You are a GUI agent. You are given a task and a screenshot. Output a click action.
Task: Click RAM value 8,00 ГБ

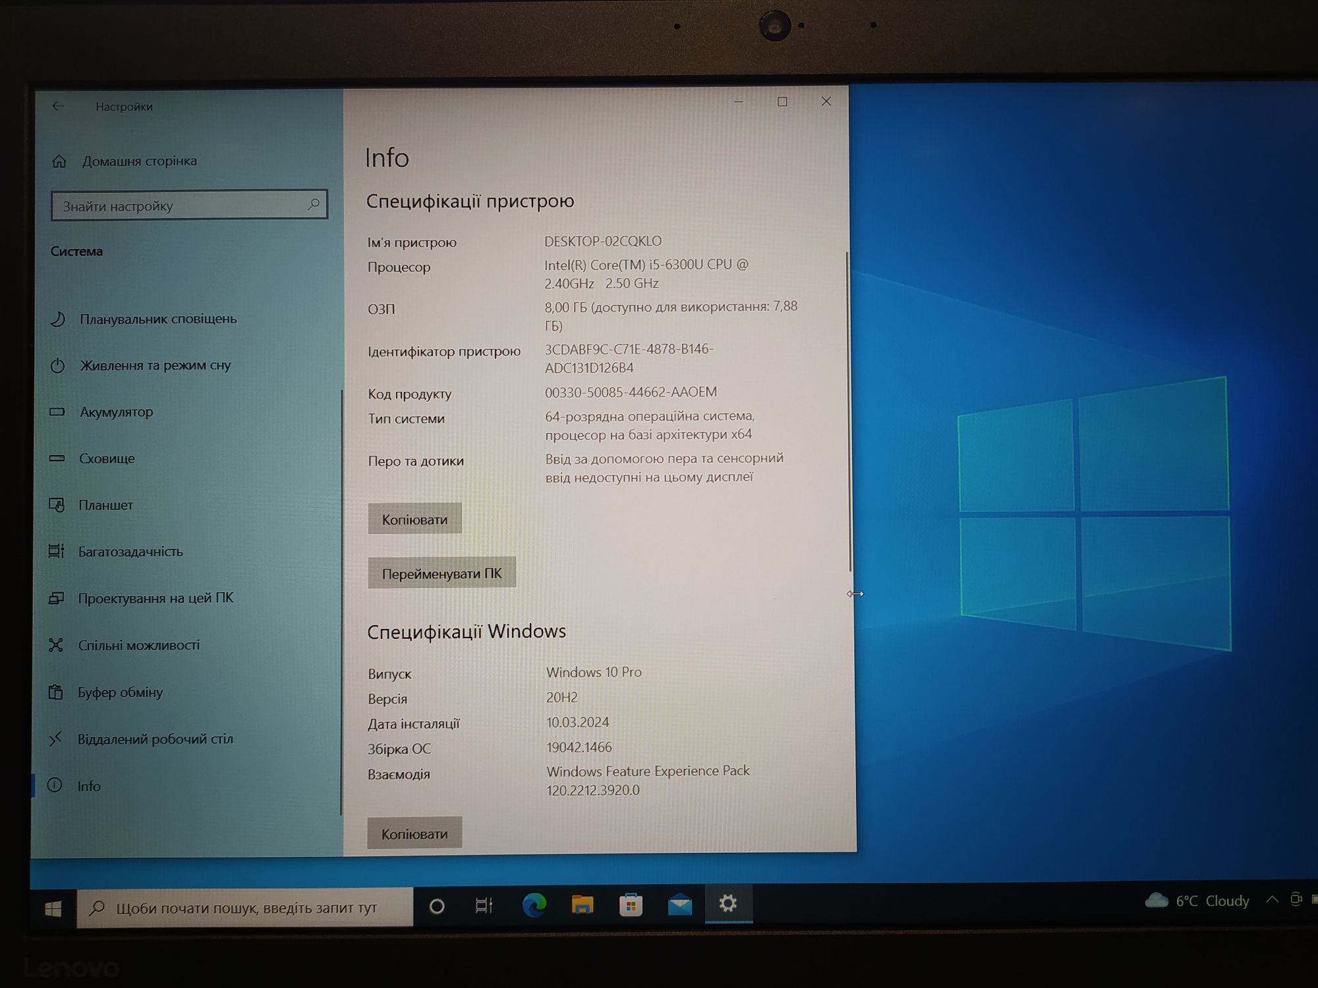click(x=671, y=316)
